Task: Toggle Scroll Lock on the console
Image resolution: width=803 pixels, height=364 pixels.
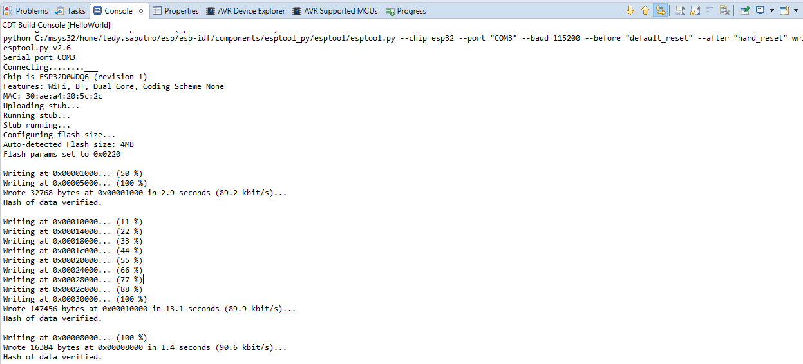Action: [695, 10]
